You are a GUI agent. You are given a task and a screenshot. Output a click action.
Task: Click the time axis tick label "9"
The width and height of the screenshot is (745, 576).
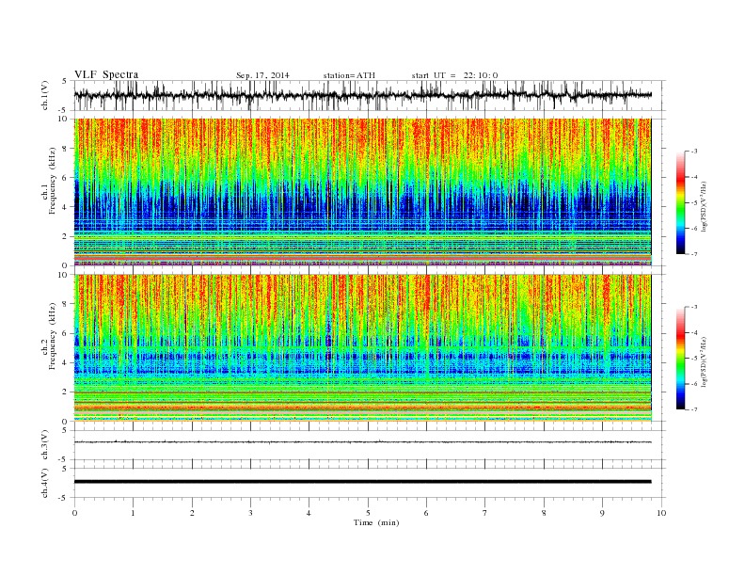click(x=602, y=513)
